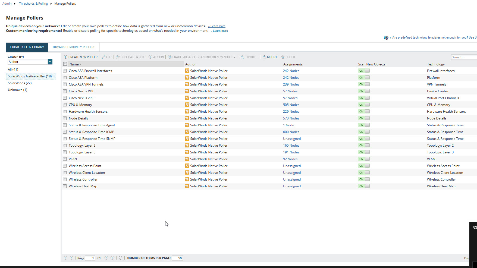Click the Enable/Disable Scanning circle icon

click(170, 57)
